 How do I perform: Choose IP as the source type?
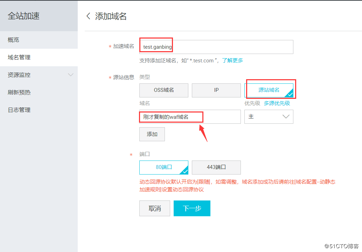click(x=216, y=90)
